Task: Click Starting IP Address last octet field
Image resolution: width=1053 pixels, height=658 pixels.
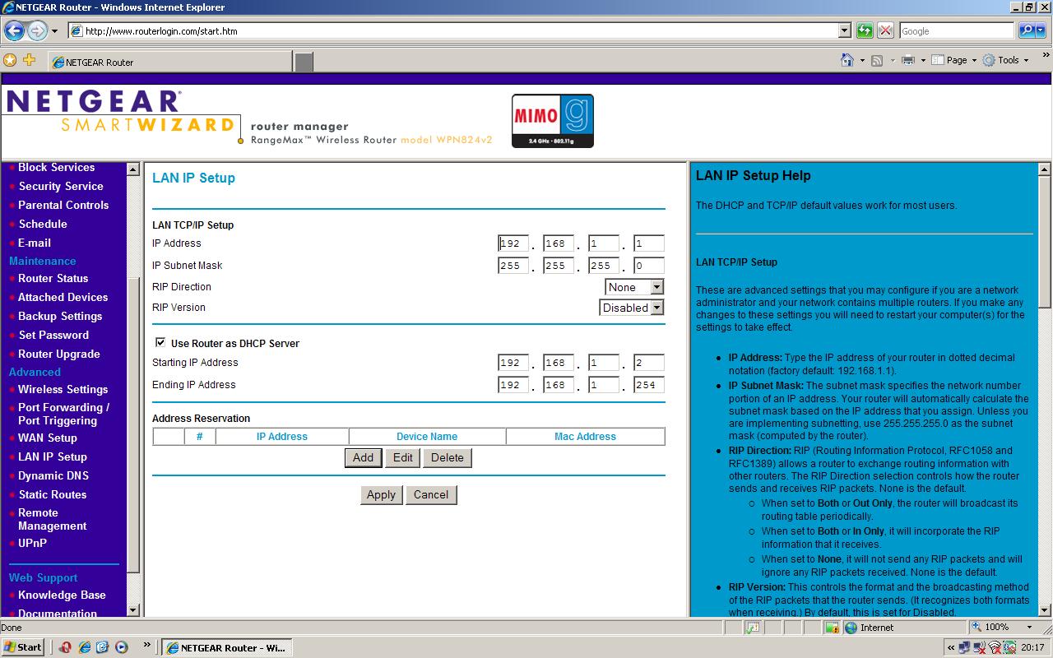Action: (x=648, y=363)
